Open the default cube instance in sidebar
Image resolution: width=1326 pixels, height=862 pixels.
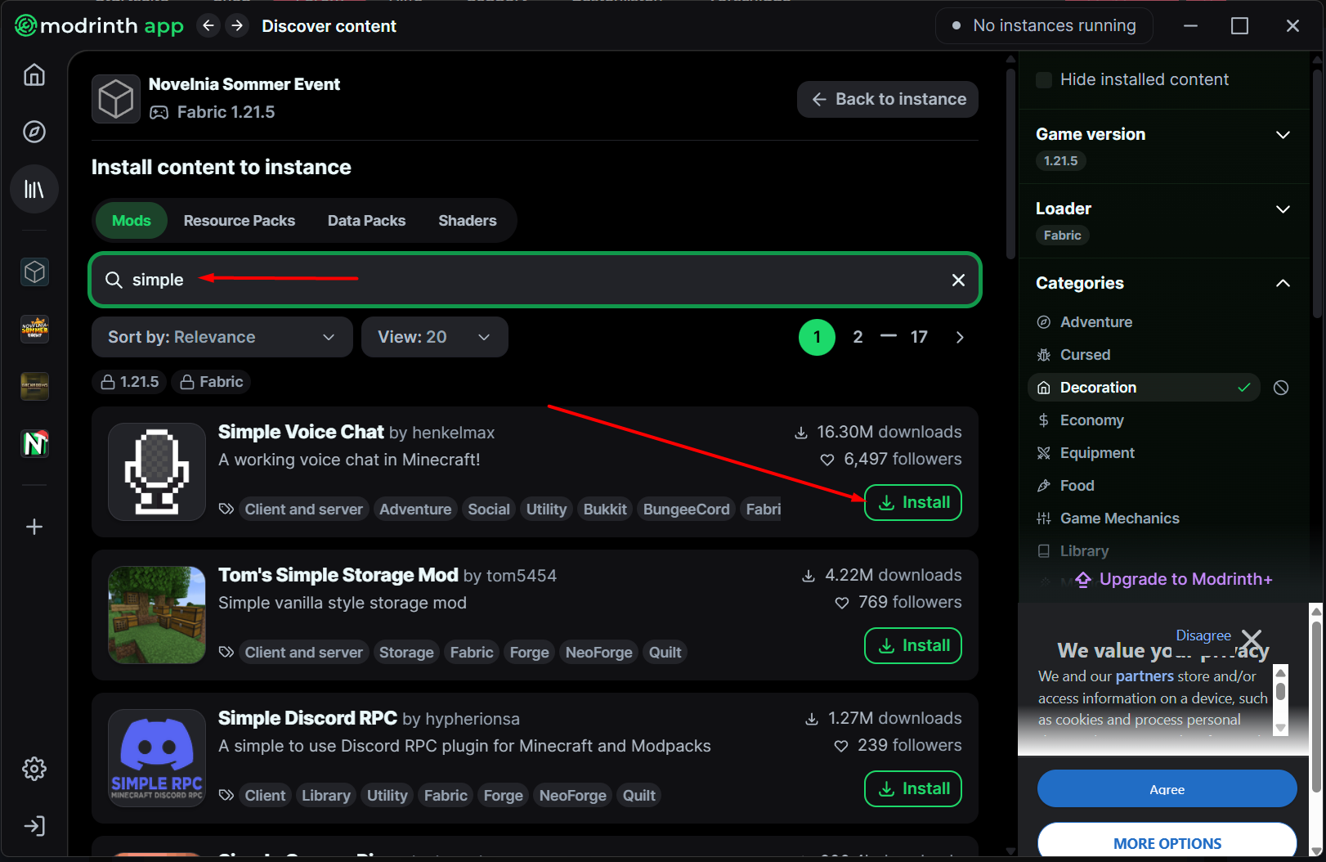click(x=34, y=272)
